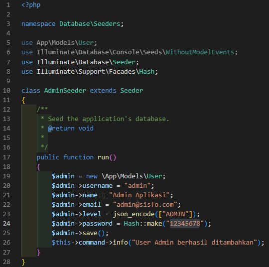Click the '<?php' opening tag
The height and width of the screenshot is (267, 269).
tap(31, 5)
